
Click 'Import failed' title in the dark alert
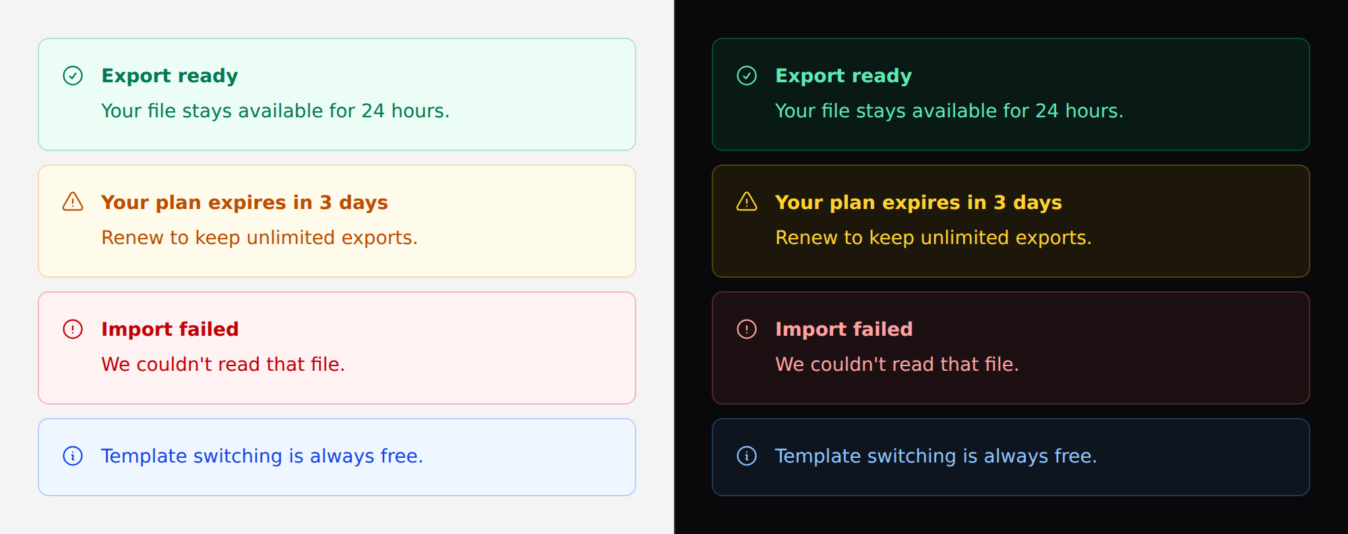pyautogui.click(x=844, y=329)
